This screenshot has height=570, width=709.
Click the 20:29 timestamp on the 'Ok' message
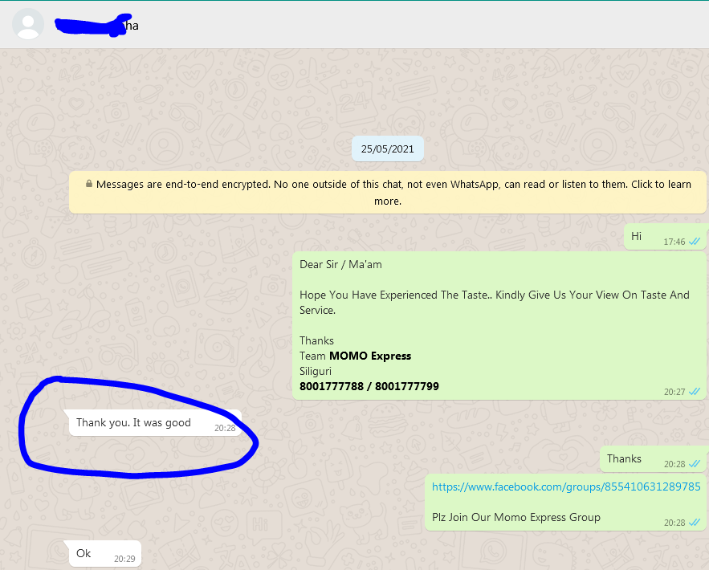click(x=124, y=559)
